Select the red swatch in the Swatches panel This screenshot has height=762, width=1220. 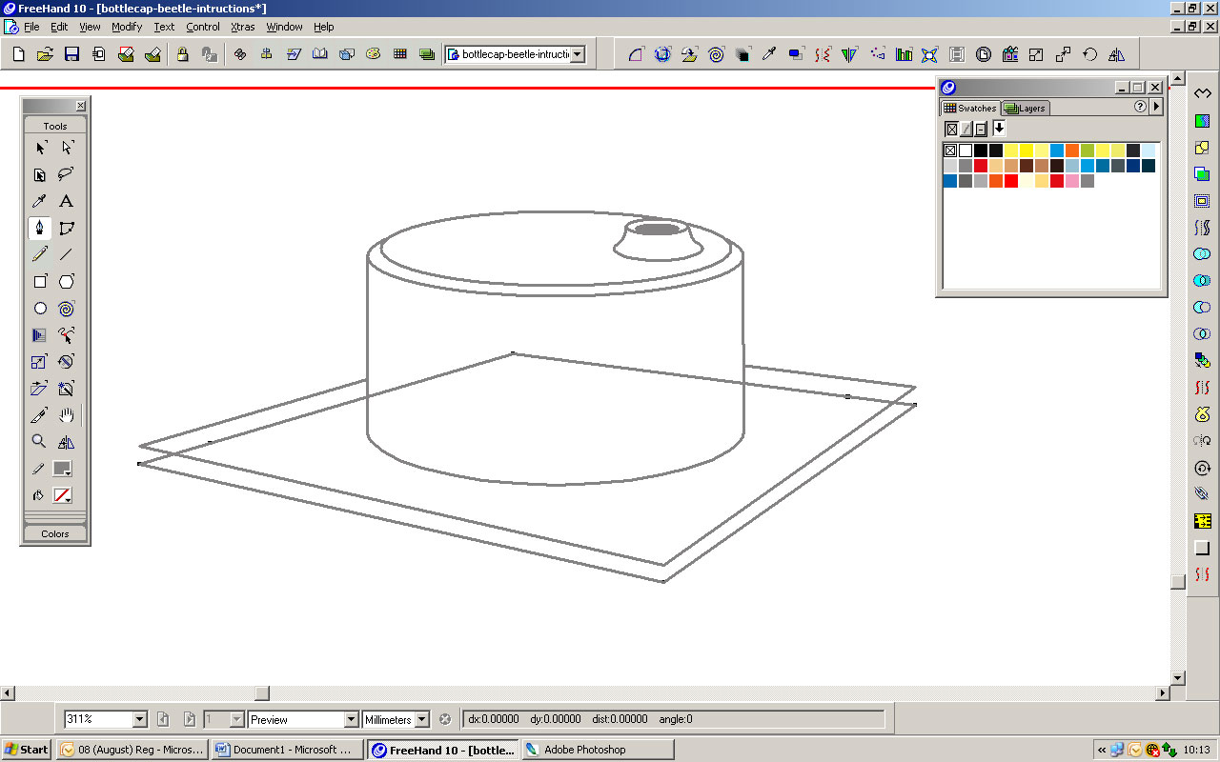click(x=980, y=165)
